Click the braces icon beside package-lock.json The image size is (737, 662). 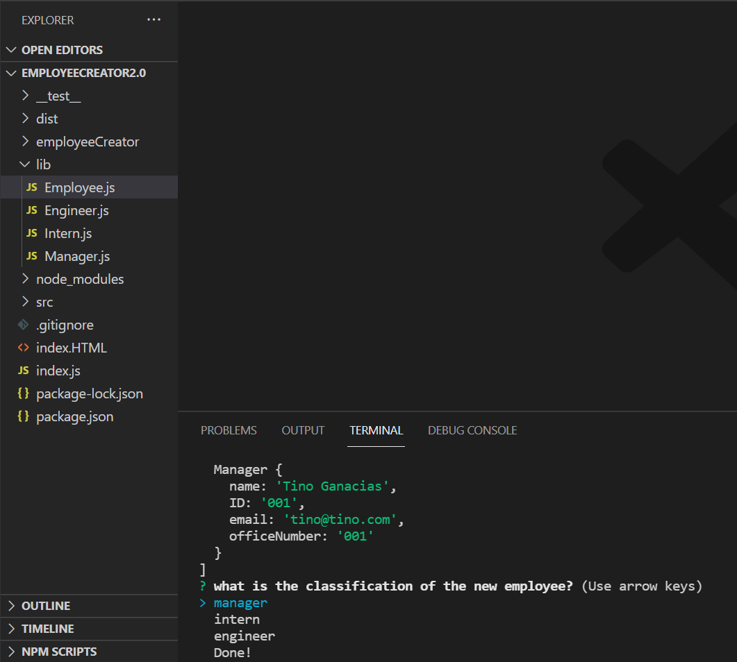tap(22, 393)
